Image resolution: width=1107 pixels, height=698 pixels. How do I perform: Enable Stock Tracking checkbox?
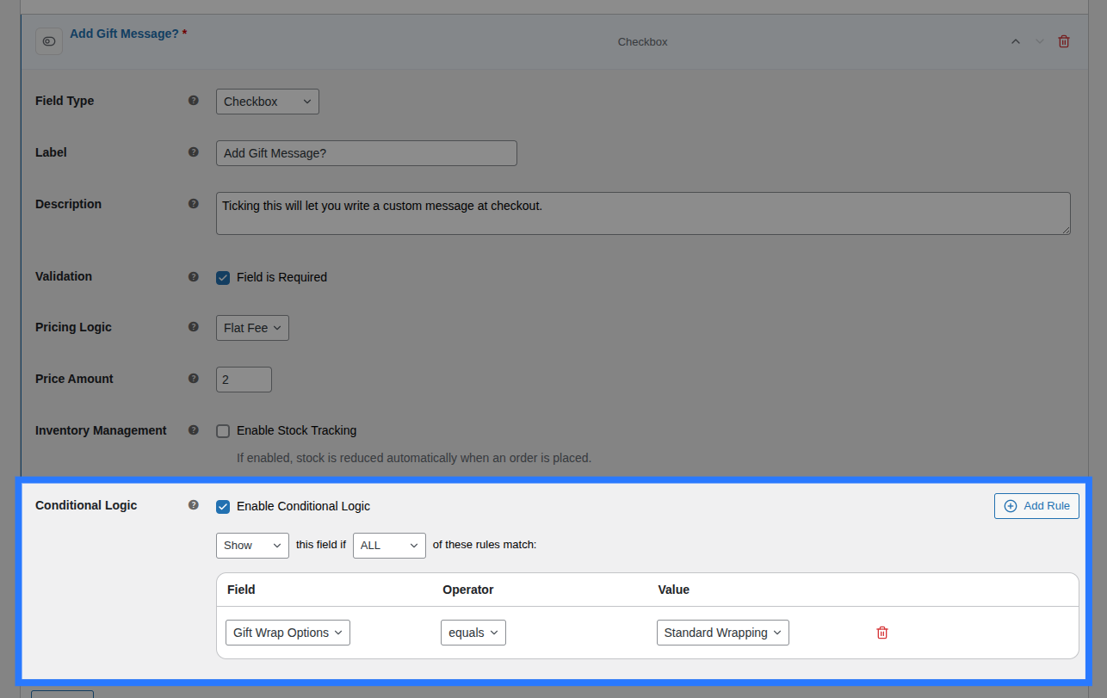click(223, 430)
